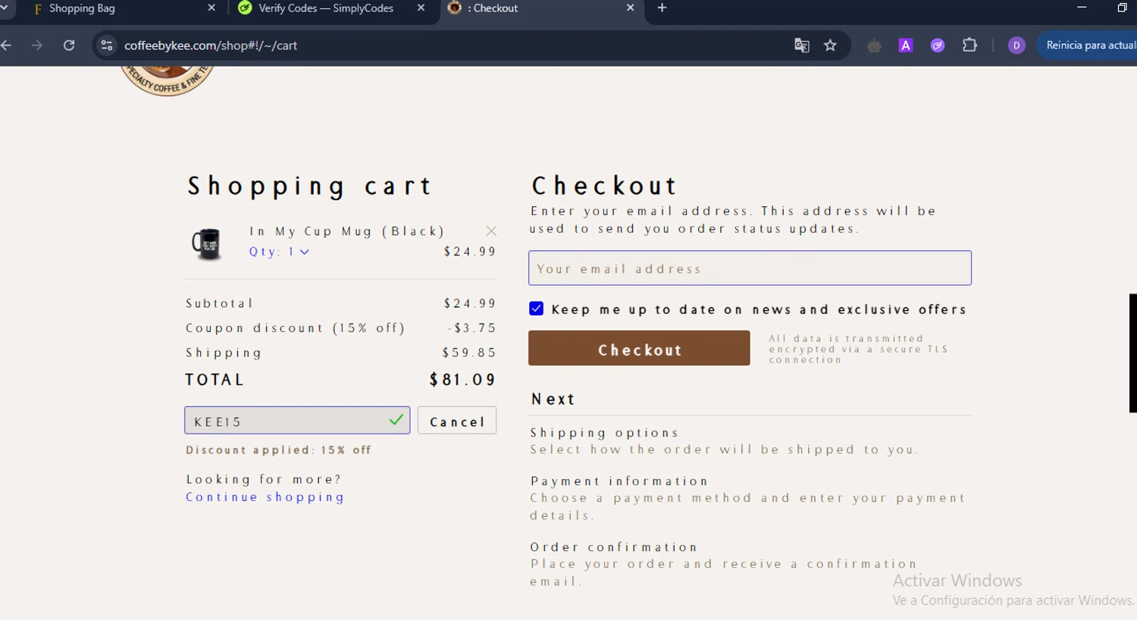Uncheck the news and exclusive offers checkbox

(536, 308)
